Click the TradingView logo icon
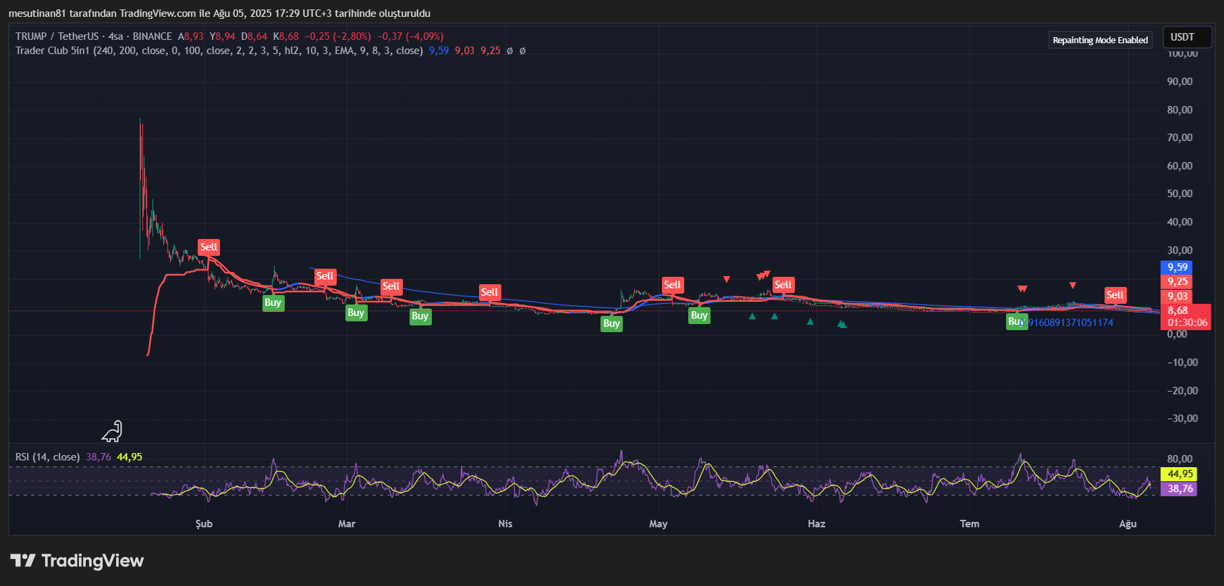 click(22, 560)
